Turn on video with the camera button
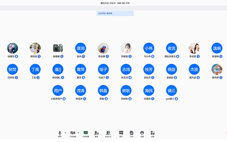 pos(73,133)
